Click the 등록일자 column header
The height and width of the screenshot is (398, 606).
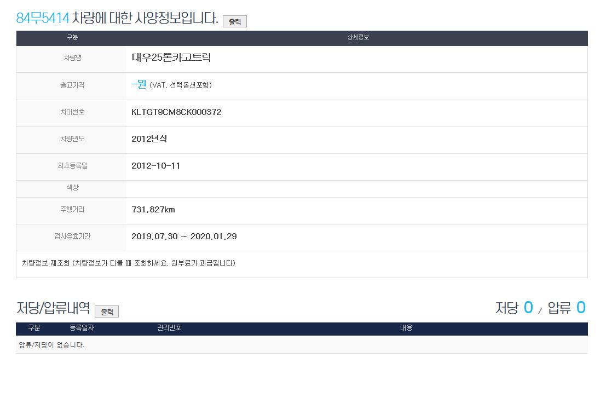pos(82,328)
